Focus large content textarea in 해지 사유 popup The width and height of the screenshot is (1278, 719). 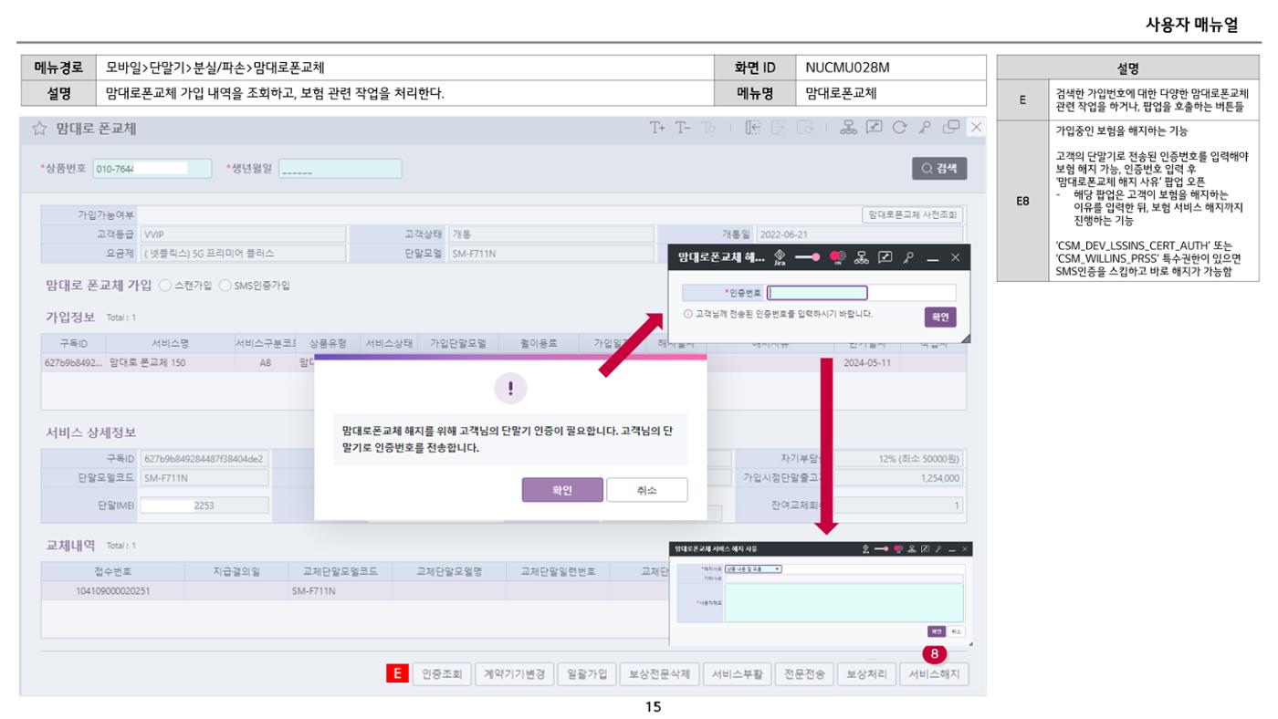(x=844, y=603)
